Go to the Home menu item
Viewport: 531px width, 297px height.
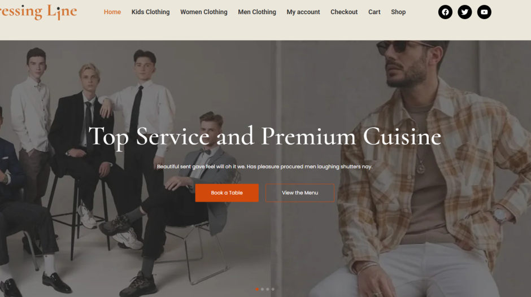(x=112, y=12)
